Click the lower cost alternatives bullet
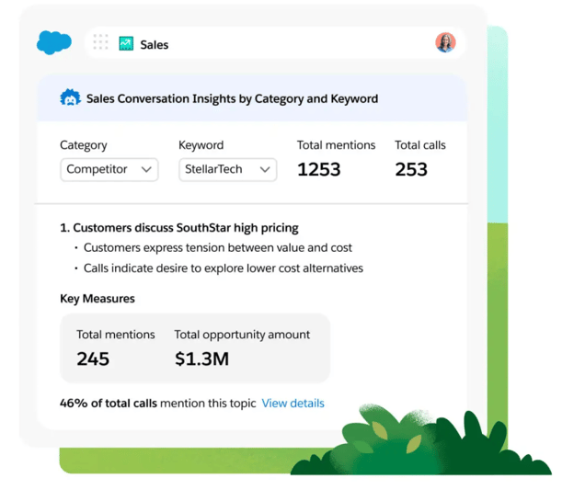The image size is (574, 501). coord(223,268)
